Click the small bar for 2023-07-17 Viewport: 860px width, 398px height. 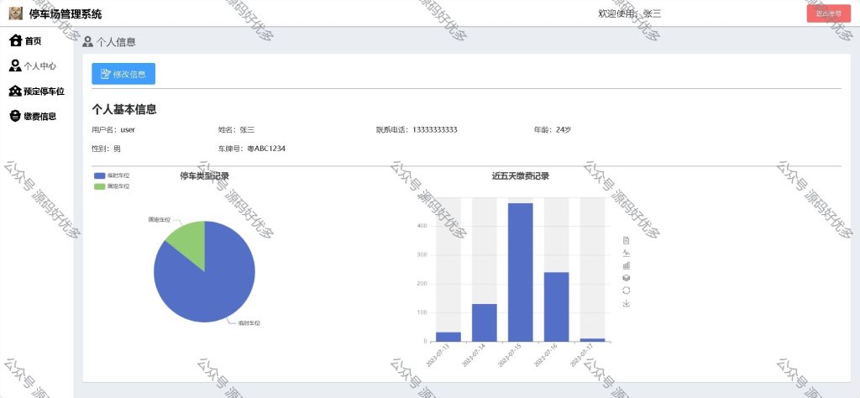[592, 340]
